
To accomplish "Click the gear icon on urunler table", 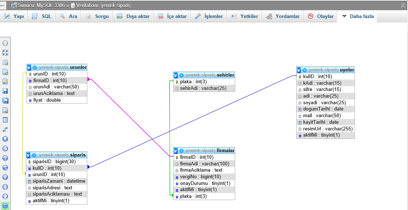I will point(35,67).
